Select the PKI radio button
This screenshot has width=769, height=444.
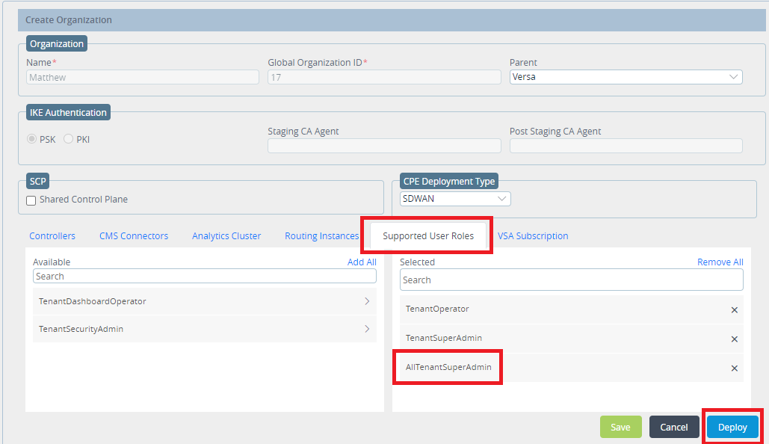67,139
